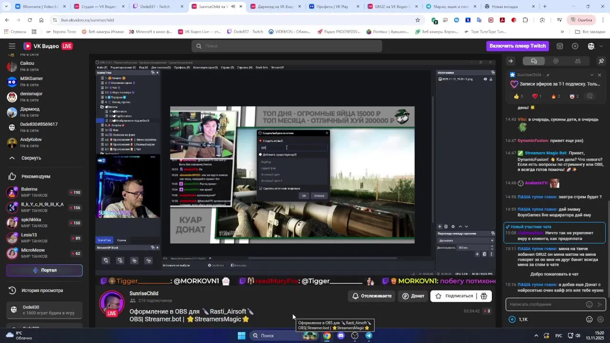Click the Ошибка browser error chip
This screenshot has width=610, height=343.
click(581, 20)
